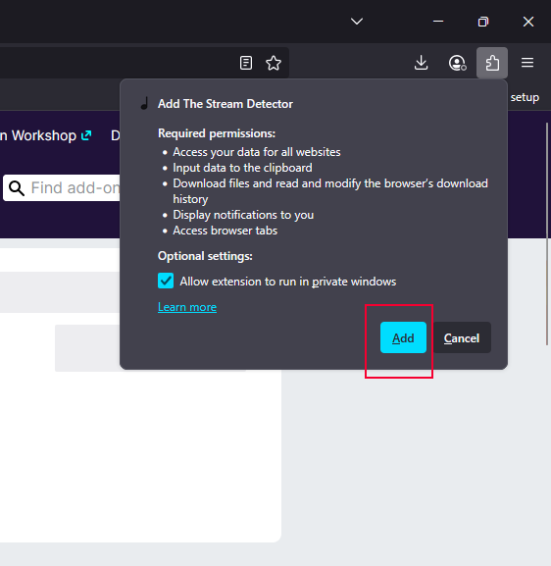This screenshot has height=566, width=551.
Task: Select 'Access your data for all websites' text
Action: 257,152
